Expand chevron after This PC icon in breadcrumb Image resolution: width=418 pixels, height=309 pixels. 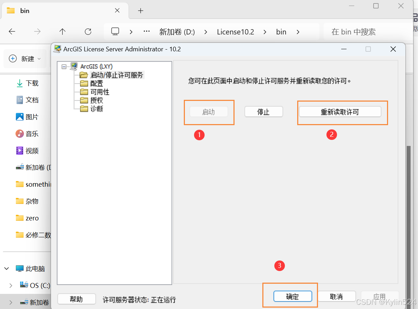click(x=131, y=32)
